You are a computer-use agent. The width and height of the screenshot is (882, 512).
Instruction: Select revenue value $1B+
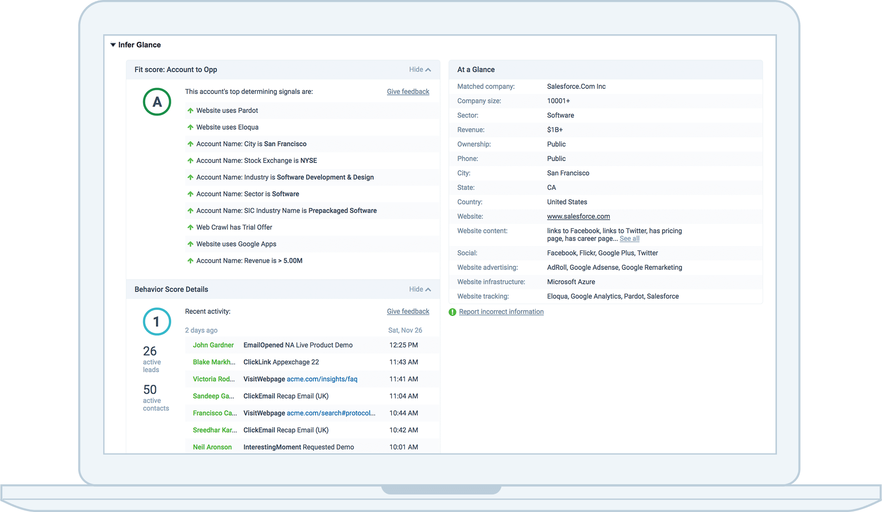tap(555, 130)
